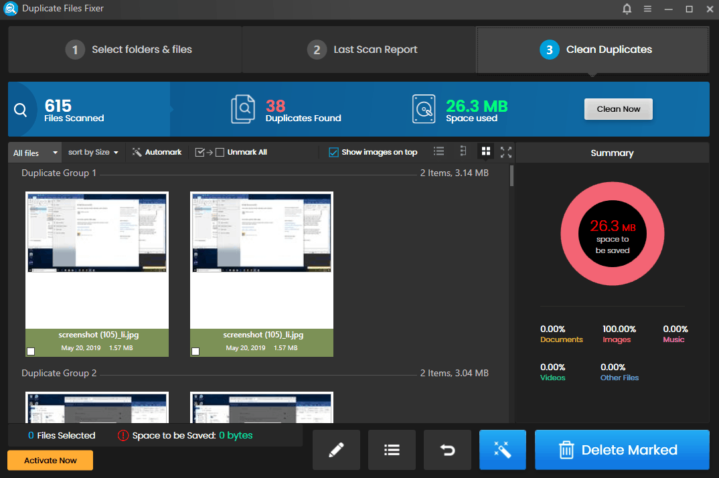Click Unmark All

click(x=231, y=152)
